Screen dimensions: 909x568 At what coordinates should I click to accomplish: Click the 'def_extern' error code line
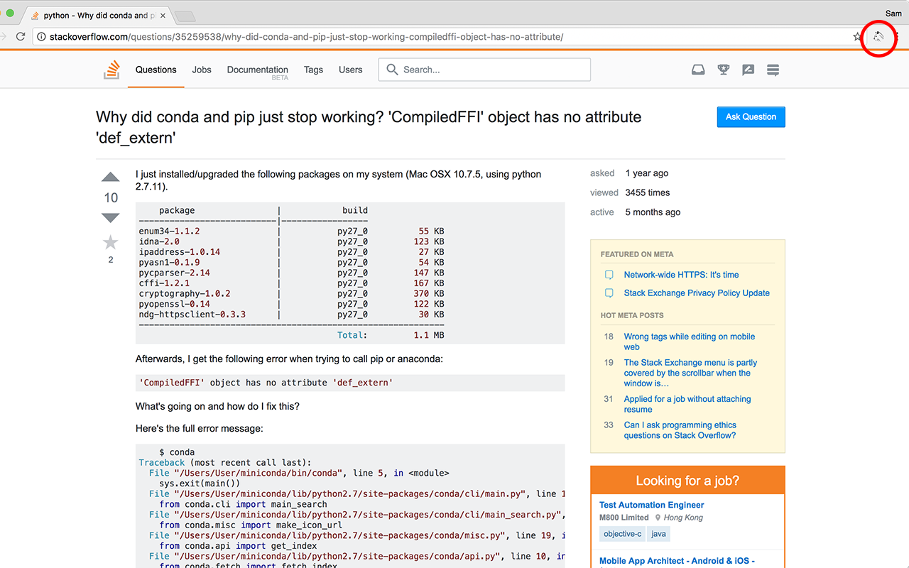[350, 383]
